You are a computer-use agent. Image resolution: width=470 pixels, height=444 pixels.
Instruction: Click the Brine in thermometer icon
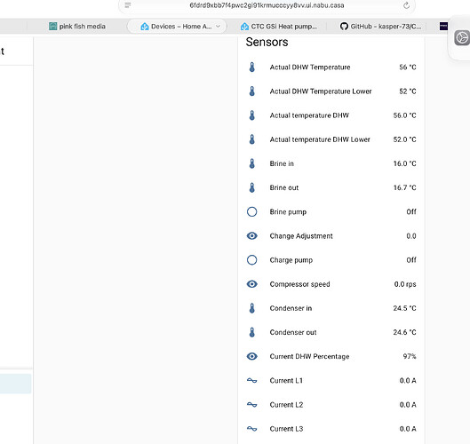point(251,163)
